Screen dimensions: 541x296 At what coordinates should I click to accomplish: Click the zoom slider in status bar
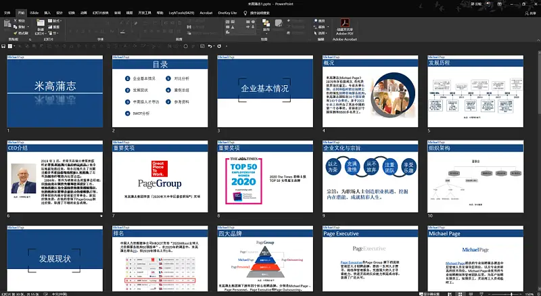click(505, 294)
